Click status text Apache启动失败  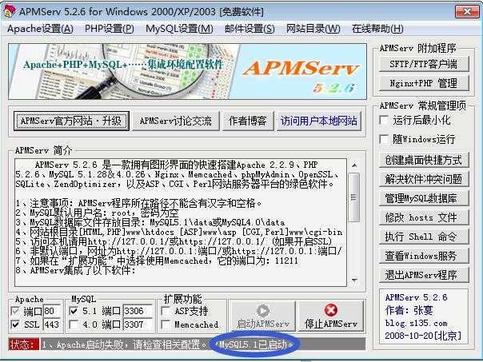click(124, 344)
